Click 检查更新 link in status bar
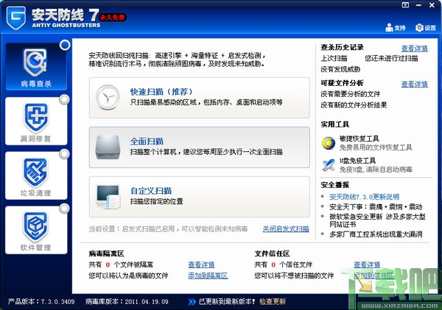 [273, 302]
